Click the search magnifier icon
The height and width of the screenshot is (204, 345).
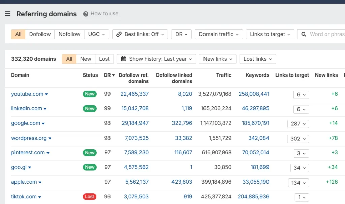coord(304,34)
